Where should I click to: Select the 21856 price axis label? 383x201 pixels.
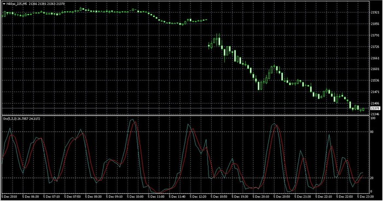click(x=375, y=24)
